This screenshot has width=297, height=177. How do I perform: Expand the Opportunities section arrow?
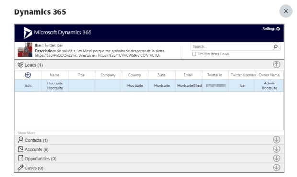coord(276,158)
